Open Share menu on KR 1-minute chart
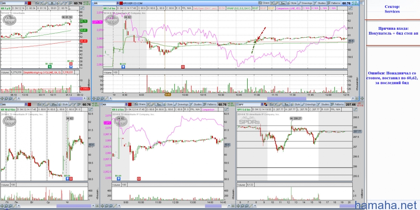The image size is (420, 210). [x=264, y=3]
